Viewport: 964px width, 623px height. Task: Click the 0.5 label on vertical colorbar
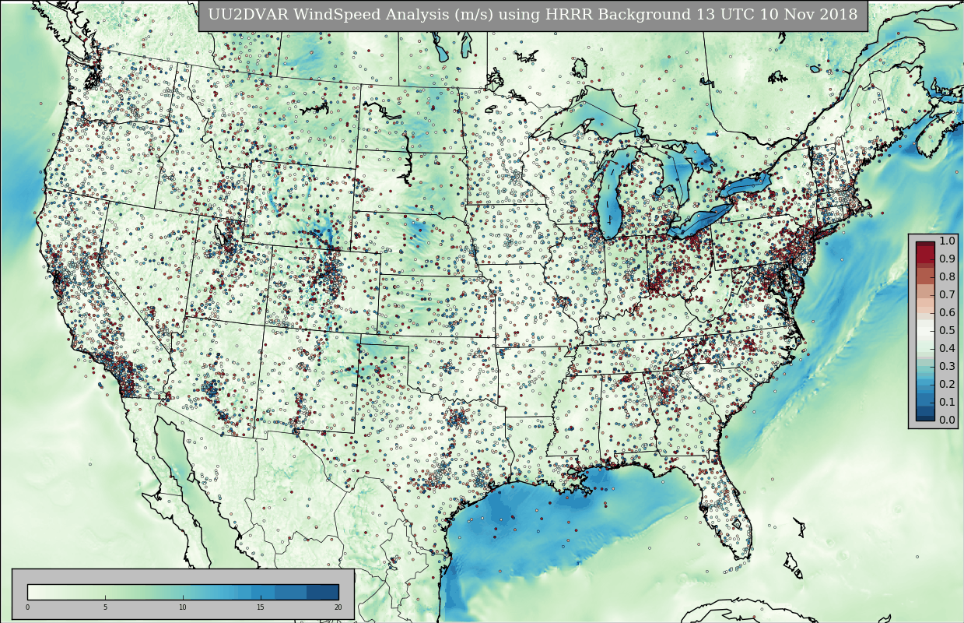(x=947, y=330)
